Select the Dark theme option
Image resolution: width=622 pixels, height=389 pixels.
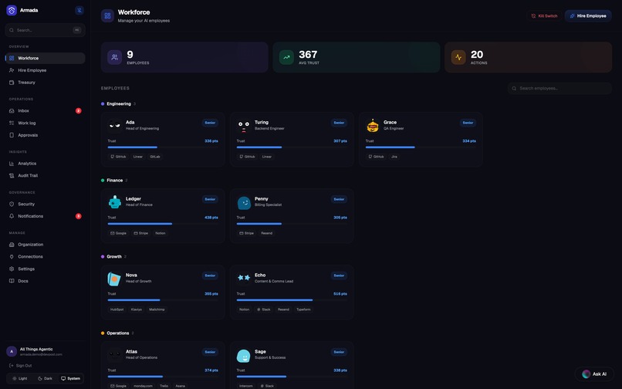click(x=45, y=378)
